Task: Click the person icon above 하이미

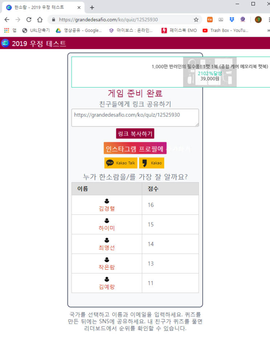Action: (x=107, y=220)
